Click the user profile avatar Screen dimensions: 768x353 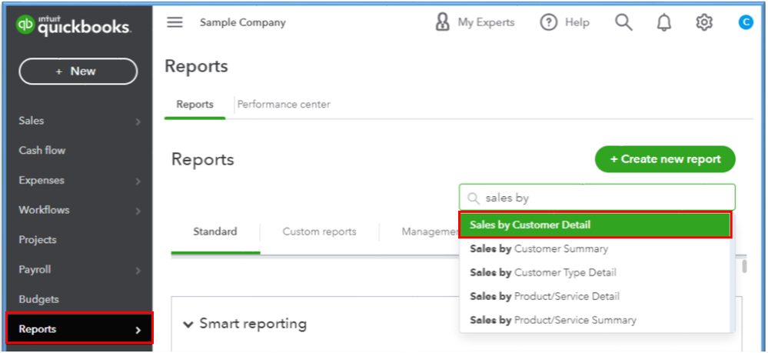point(746,22)
